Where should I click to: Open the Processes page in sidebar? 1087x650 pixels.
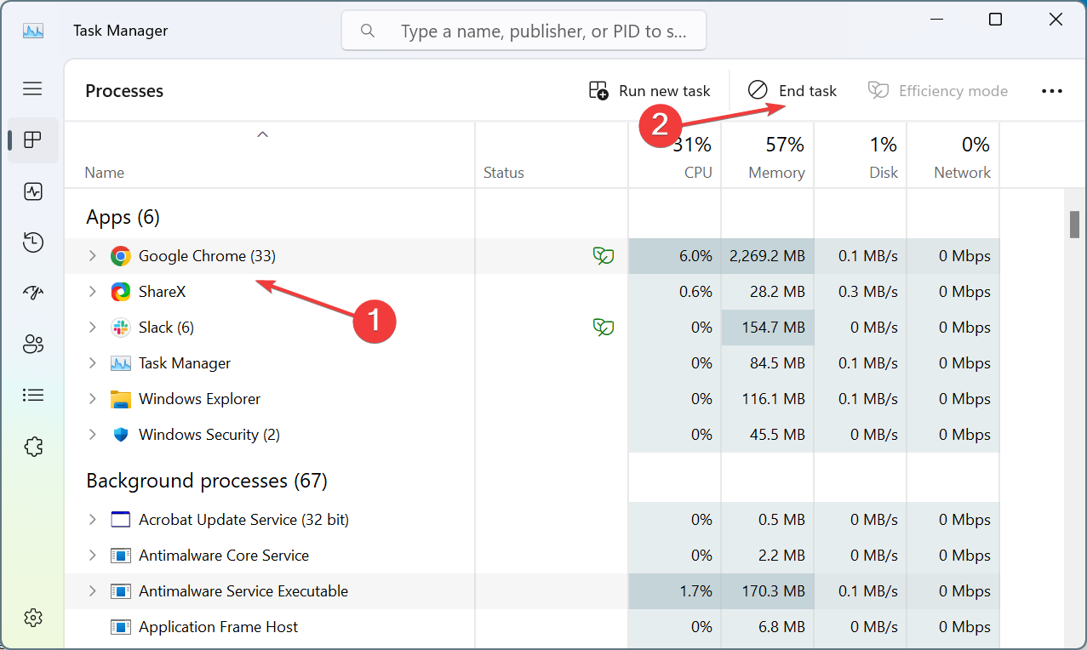(33, 140)
